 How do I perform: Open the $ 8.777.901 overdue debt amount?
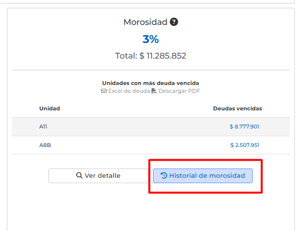[x=244, y=126]
